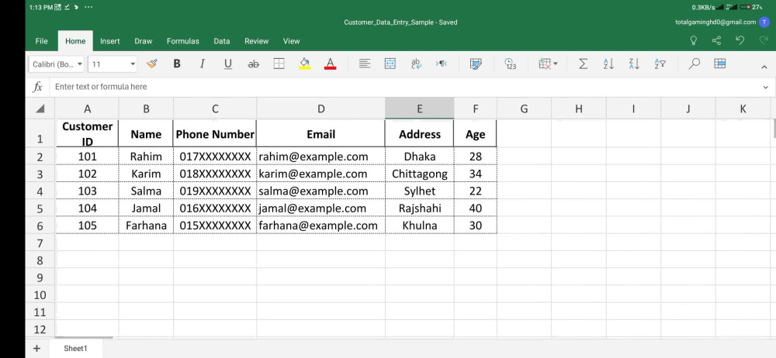The width and height of the screenshot is (776, 358).
Task: Select the Khulna address cell
Action: click(420, 225)
